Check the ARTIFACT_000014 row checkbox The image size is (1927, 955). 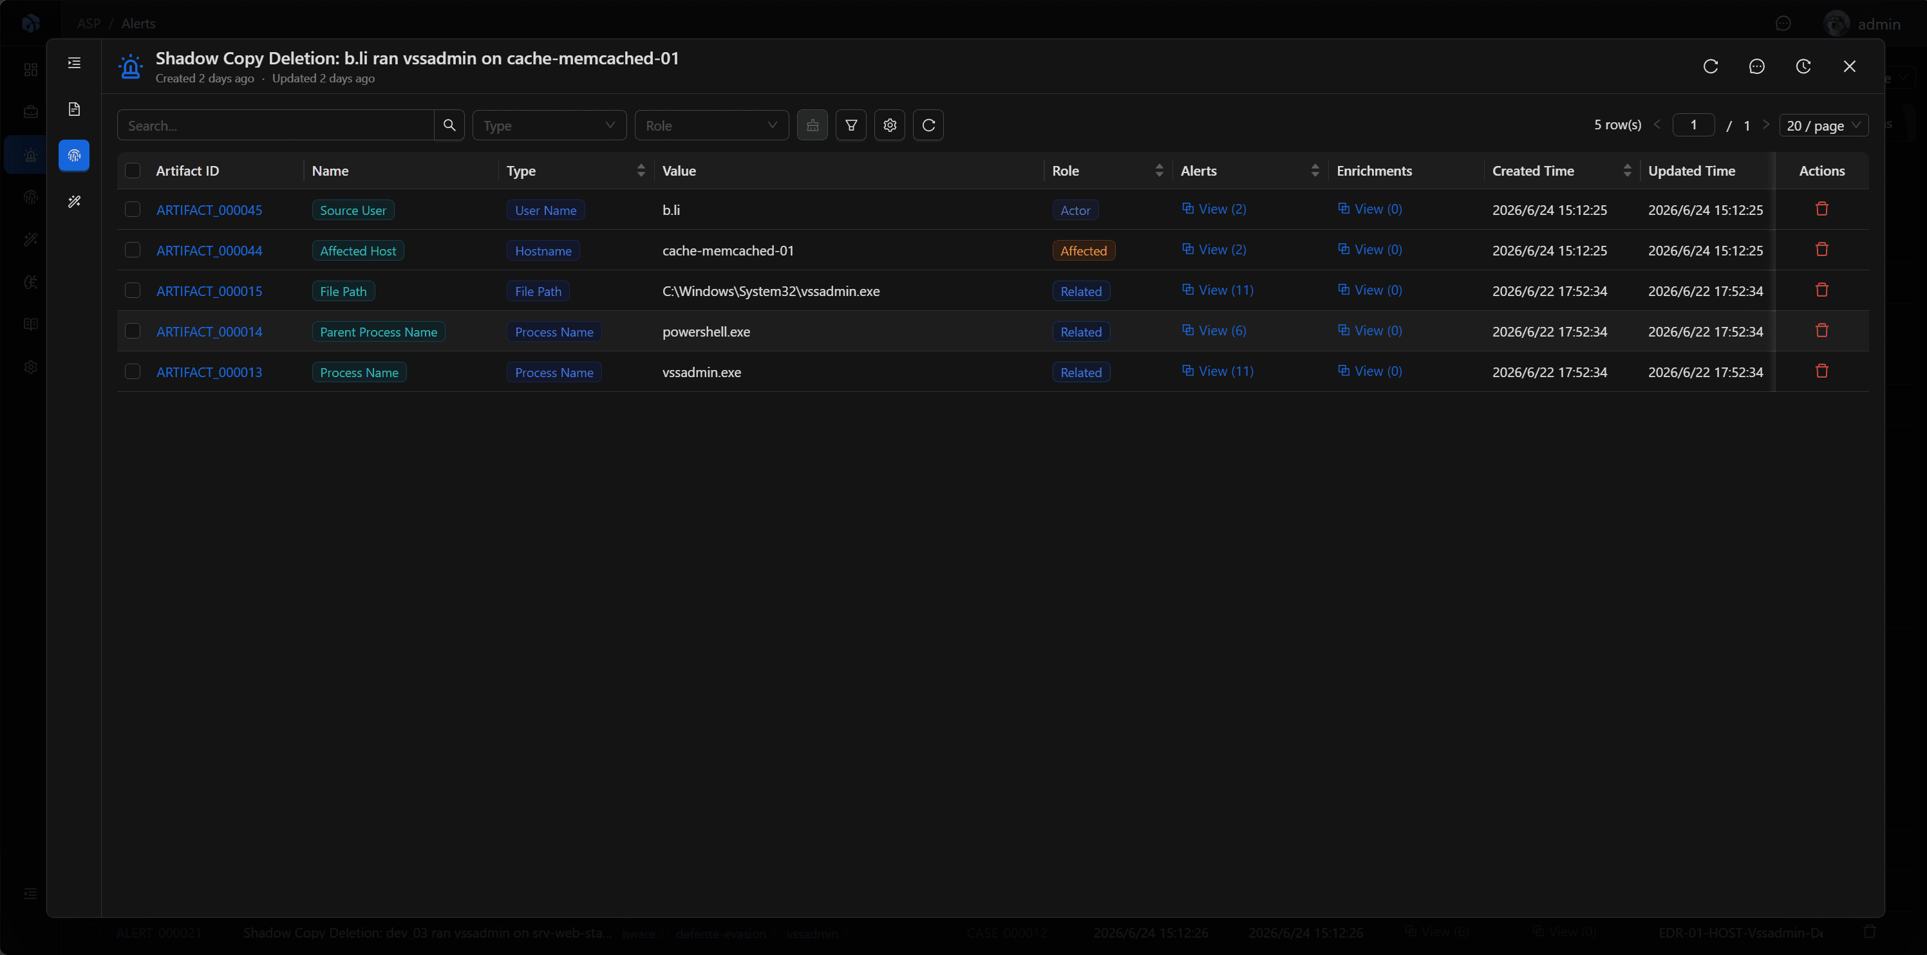click(133, 331)
